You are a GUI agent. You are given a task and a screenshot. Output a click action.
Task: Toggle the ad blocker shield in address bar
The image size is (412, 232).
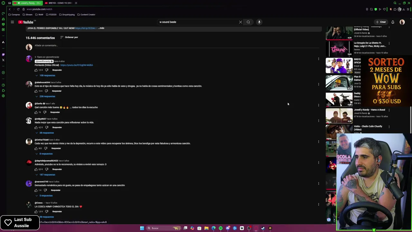(x=376, y=9)
